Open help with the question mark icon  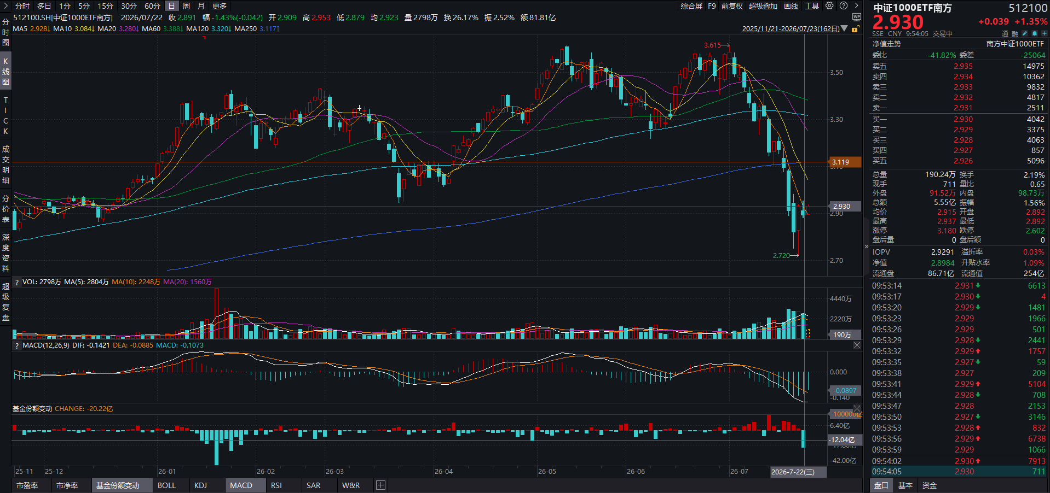[844, 6]
